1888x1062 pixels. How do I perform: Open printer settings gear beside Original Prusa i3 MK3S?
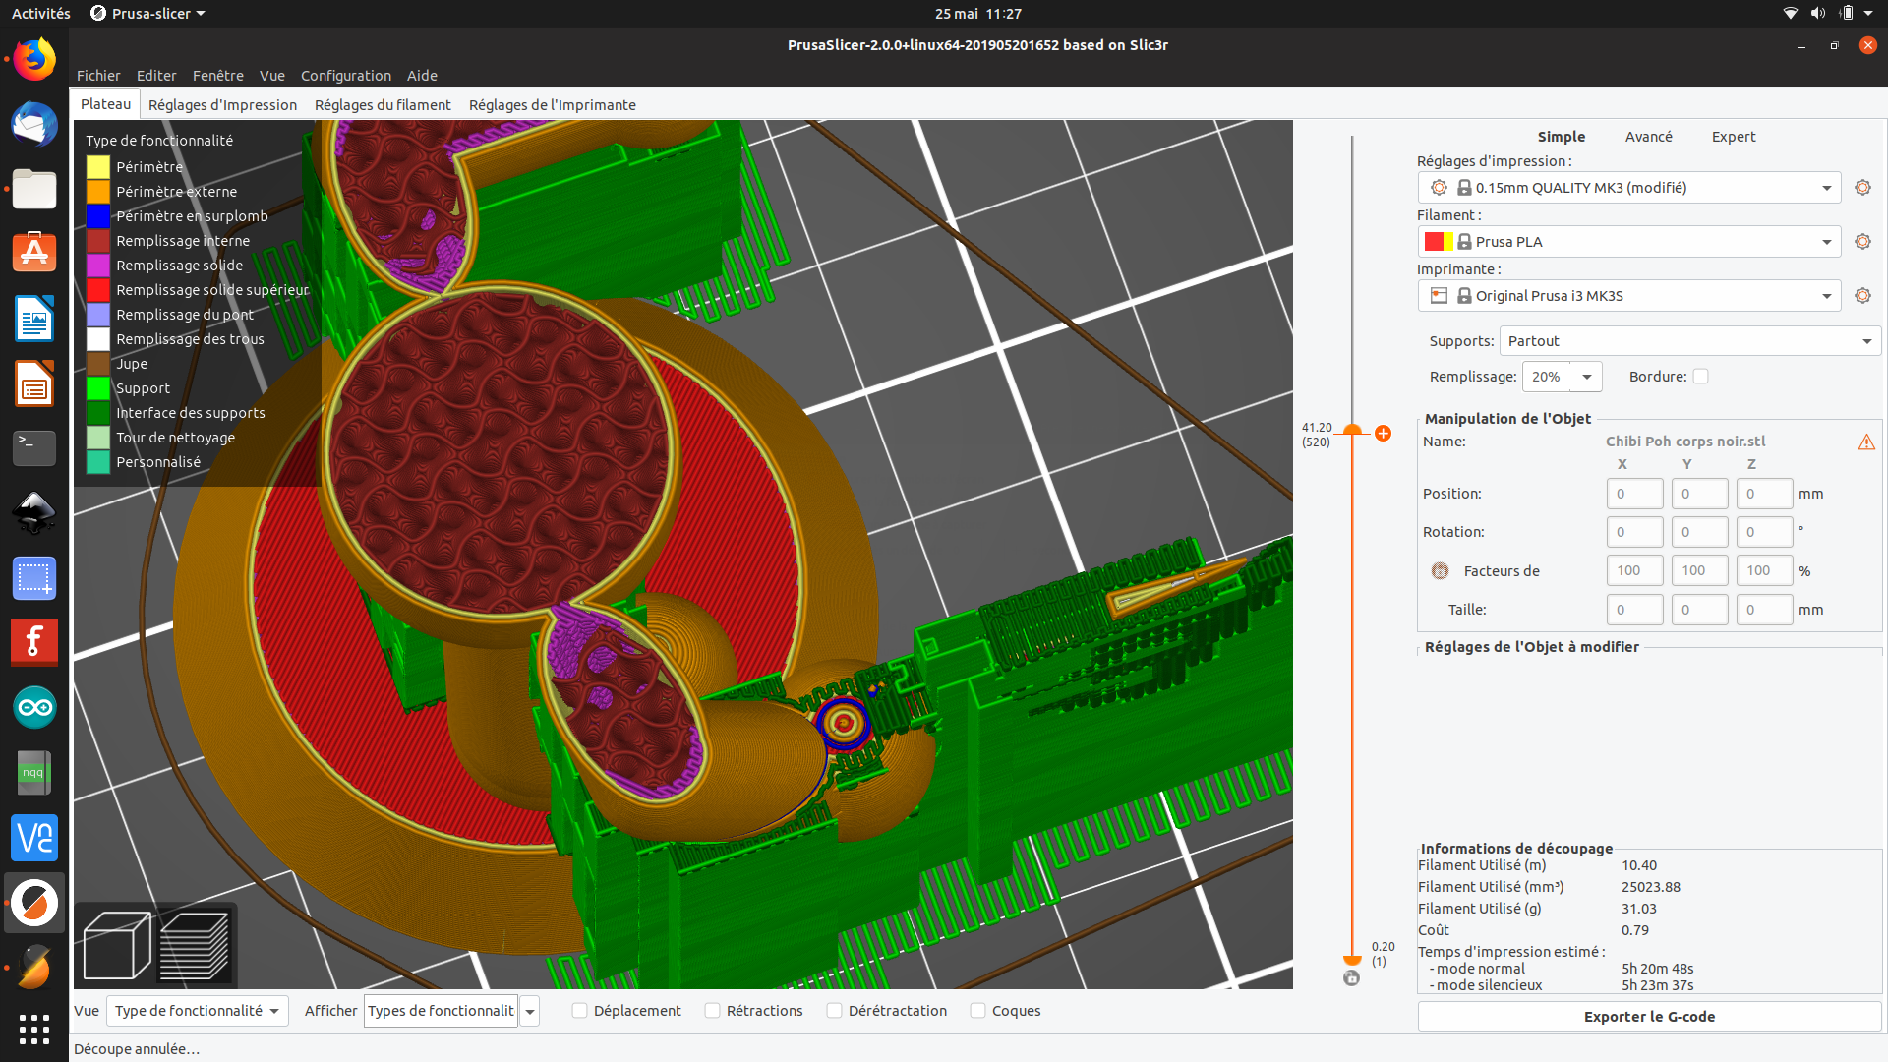(1862, 295)
